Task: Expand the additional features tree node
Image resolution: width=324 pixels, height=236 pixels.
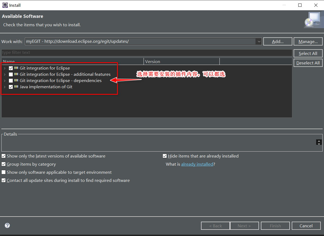Action: coord(5,74)
